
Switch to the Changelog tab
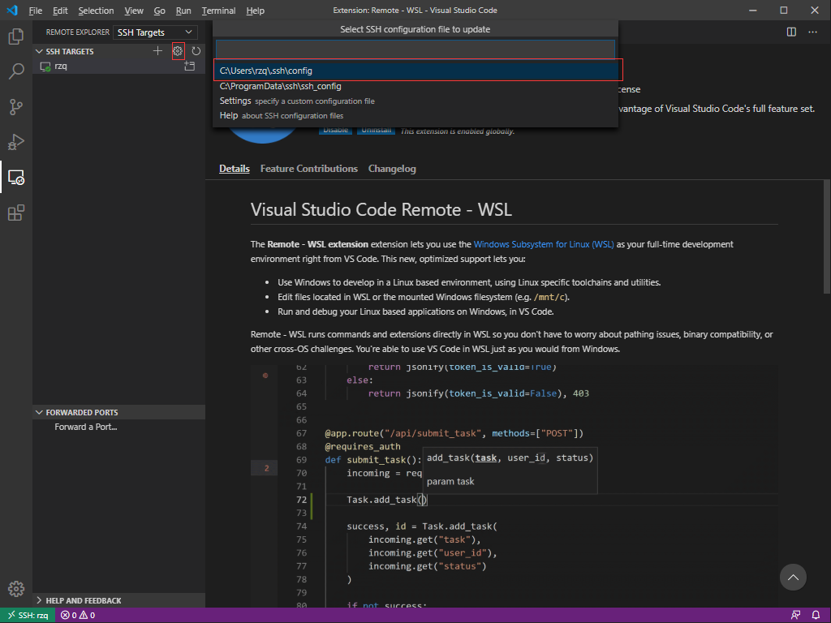point(392,168)
